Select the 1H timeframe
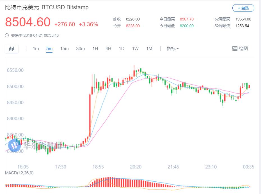 click(95, 49)
